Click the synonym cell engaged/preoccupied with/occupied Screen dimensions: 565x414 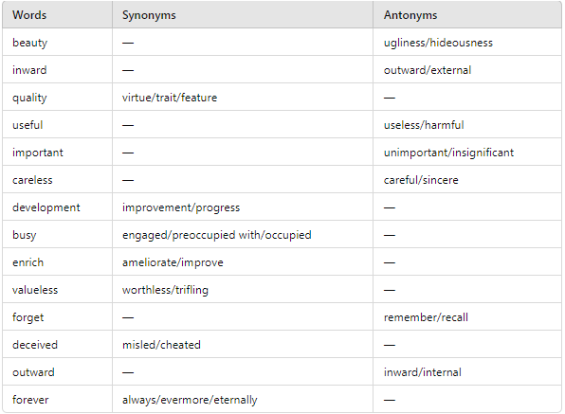click(x=216, y=235)
